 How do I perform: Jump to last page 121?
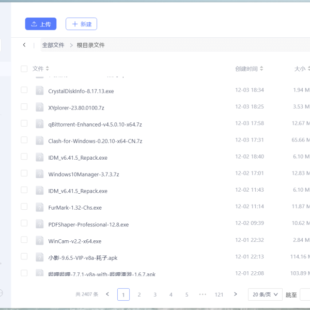[x=219, y=295]
